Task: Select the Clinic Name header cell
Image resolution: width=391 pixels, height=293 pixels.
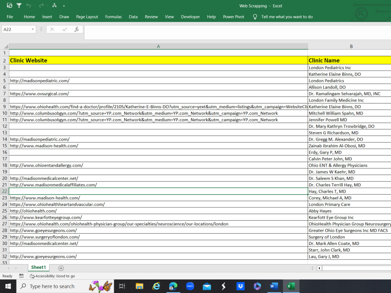Action: [350, 60]
